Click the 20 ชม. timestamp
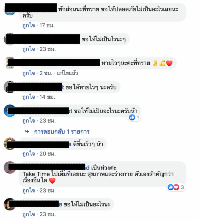The height and width of the screenshot is (221, 199). point(48,154)
